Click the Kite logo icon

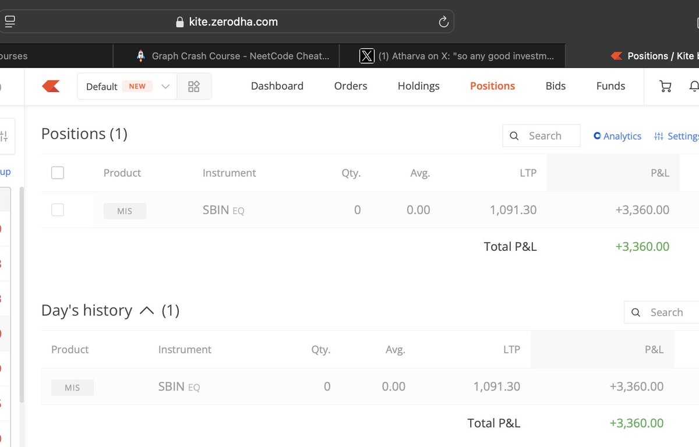(51, 87)
